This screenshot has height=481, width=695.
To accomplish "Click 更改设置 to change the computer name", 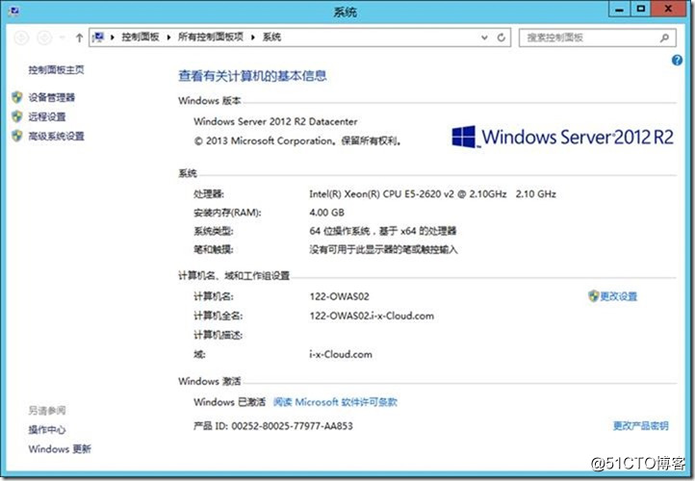I will 619,296.
